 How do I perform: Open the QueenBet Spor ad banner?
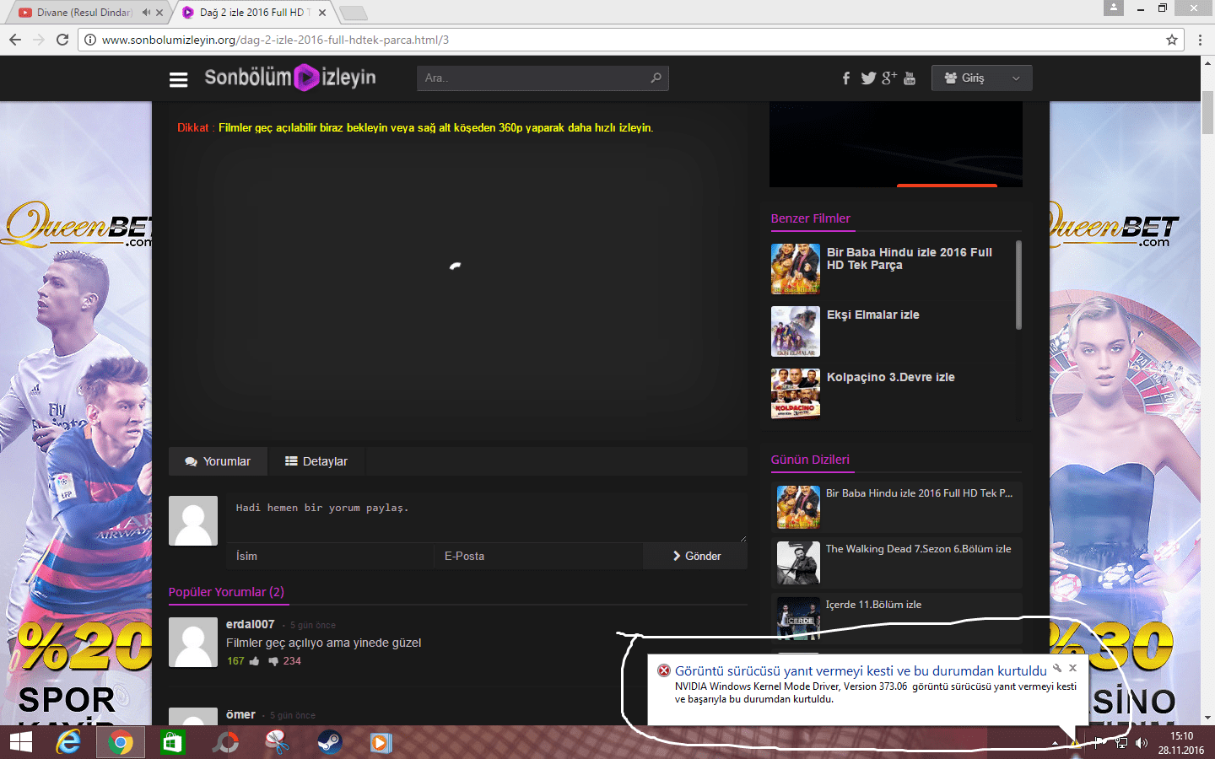click(76, 413)
